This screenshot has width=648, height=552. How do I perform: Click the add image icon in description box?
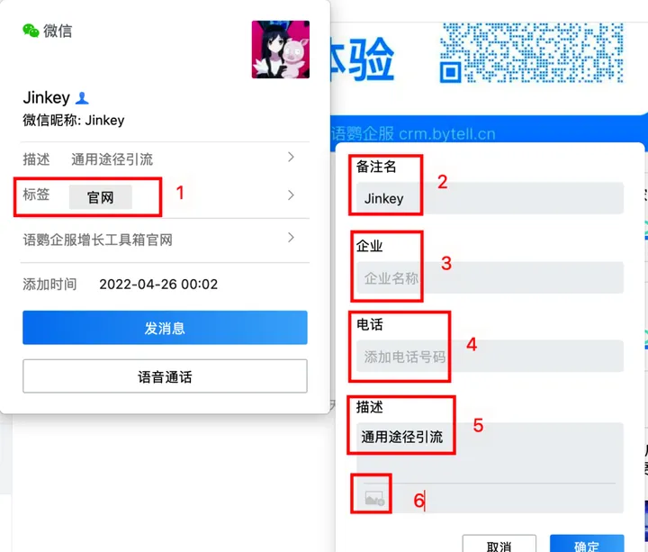click(x=374, y=498)
